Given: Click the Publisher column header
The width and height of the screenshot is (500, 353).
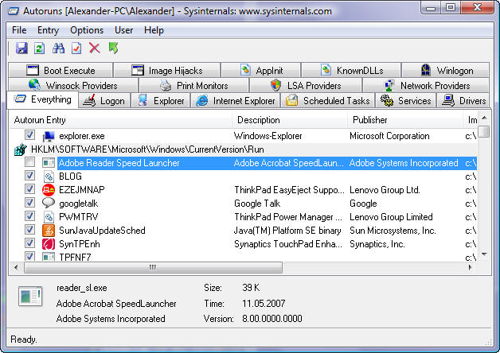Looking at the screenshot, I should point(405,120).
